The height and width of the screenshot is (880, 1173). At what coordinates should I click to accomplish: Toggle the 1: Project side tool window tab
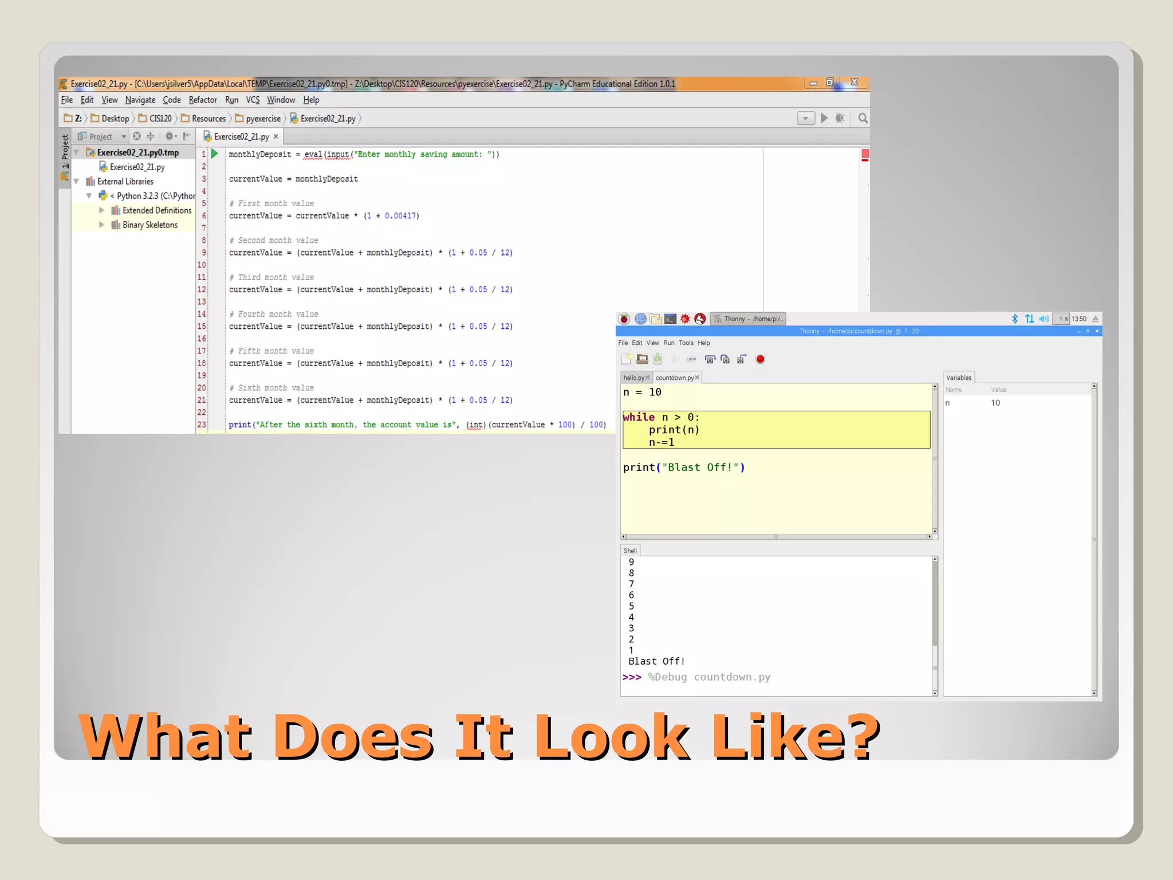pyautogui.click(x=65, y=150)
